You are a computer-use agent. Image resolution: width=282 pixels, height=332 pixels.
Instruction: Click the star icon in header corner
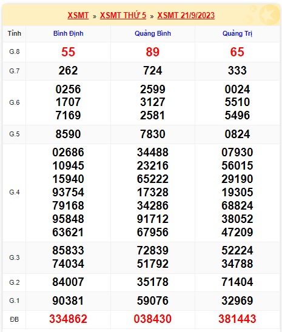click(x=269, y=15)
